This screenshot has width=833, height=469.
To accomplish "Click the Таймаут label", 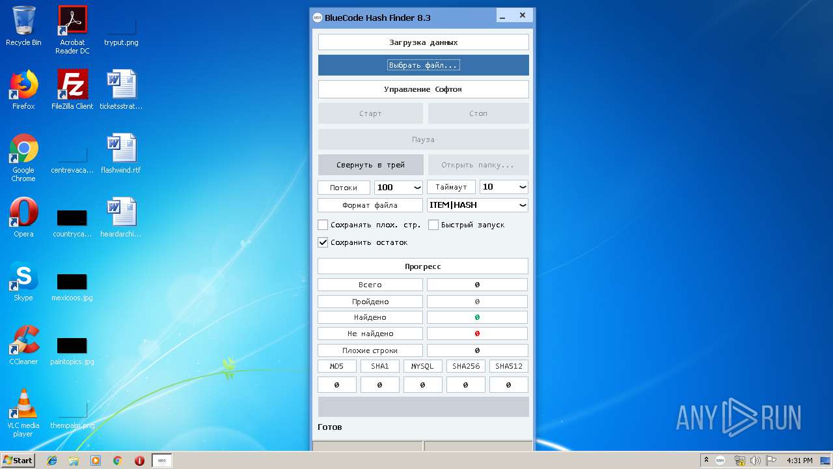I will coord(451,187).
